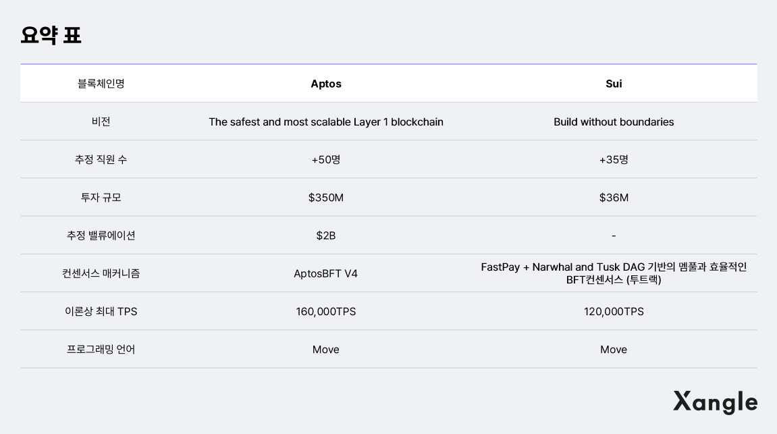The image size is (777, 434).
Task: Click the Xangle logo
Action: (715, 402)
